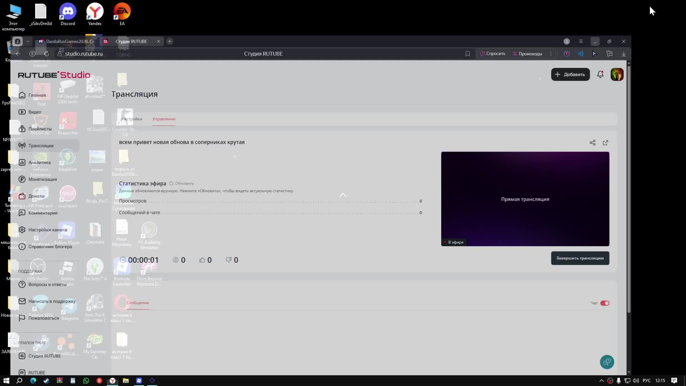Image resolution: width=686 pixels, height=386 pixels.
Task: Click the bookmark page icon
Action: (x=467, y=54)
